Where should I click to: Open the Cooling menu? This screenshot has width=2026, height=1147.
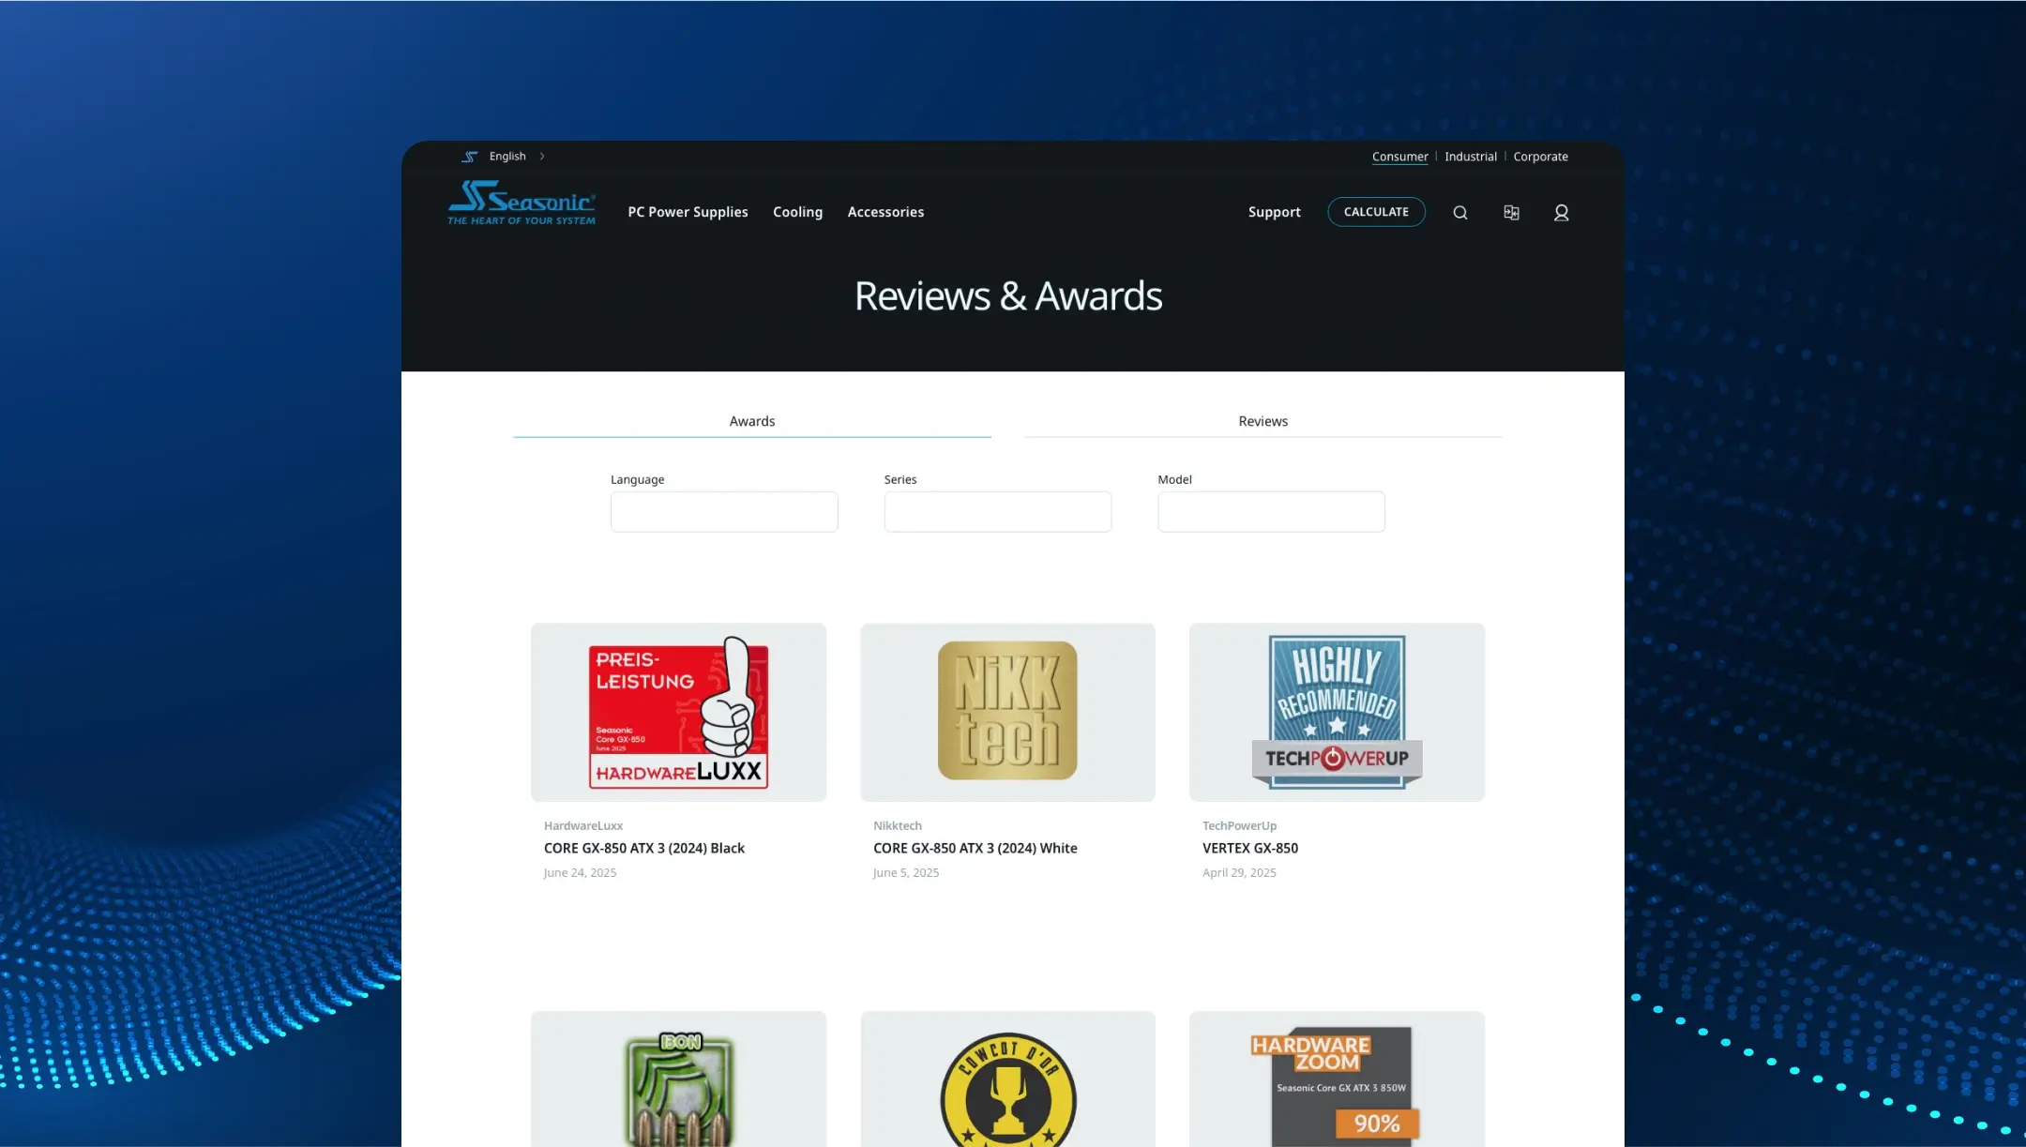coord(797,212)
